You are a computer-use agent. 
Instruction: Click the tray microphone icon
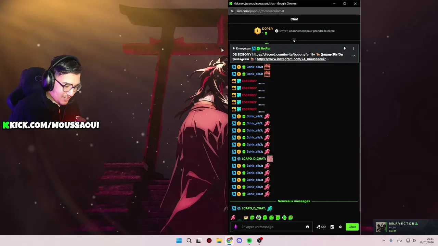[x=391, y=241]
